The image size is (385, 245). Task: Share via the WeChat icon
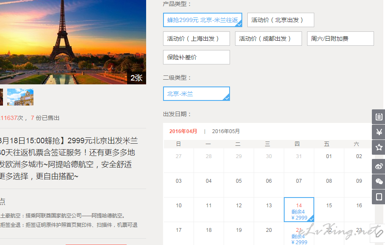[379, 182]
